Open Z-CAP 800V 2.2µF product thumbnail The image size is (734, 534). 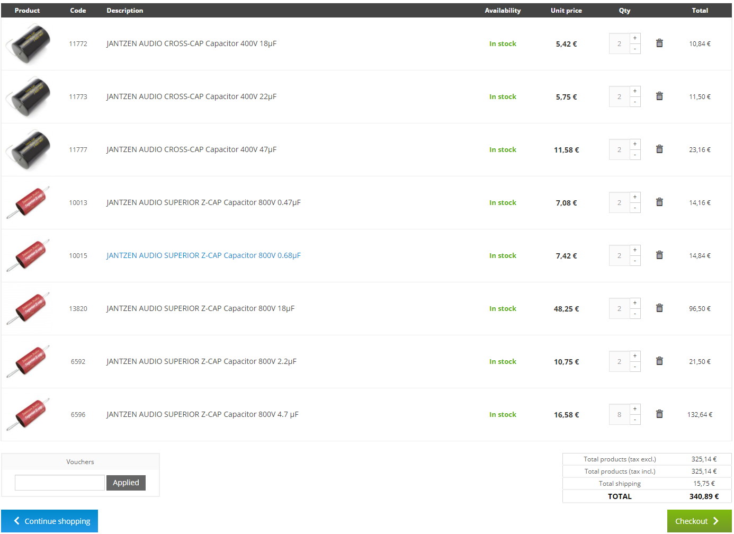pyautogui.click(x=28, y=361)
